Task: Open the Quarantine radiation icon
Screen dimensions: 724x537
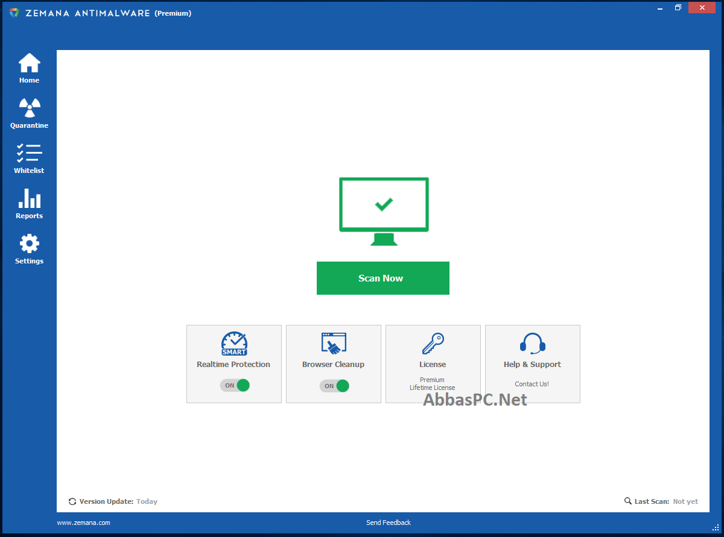Action: pyautogui.click(x=29, y=108)
